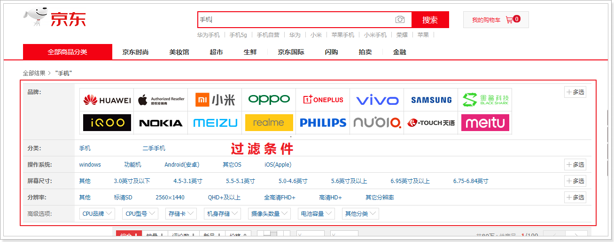Choose the Xiaomi 小米 brand logo
The height and width of the screenshot is (242, 614).
[x=215, y=100]
